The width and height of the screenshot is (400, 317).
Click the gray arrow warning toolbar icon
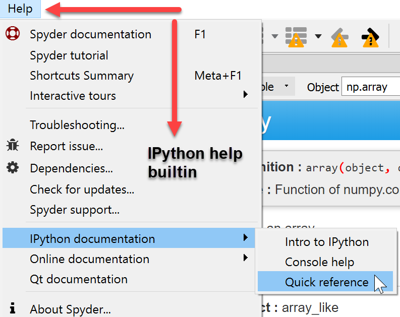[x=339, y=37]
